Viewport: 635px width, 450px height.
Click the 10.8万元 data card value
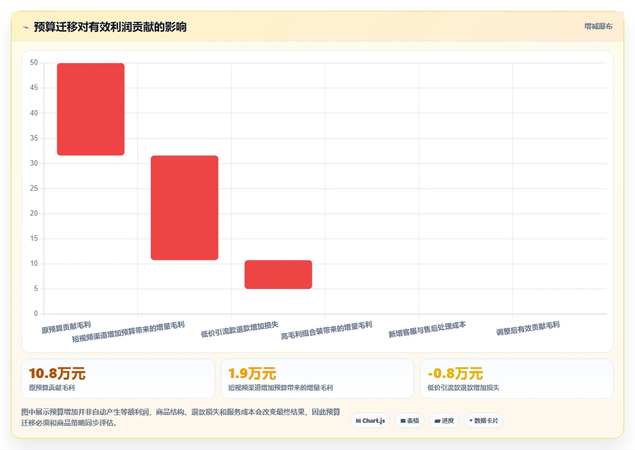(57, 374)
